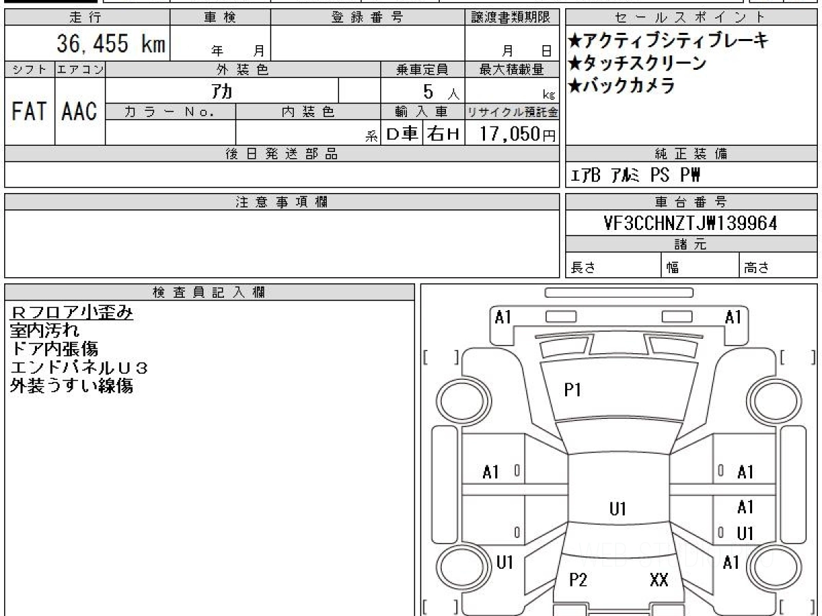Select inspector note ドア内張傷
This screenshot has height=616, width=822.
coord(54,349)
